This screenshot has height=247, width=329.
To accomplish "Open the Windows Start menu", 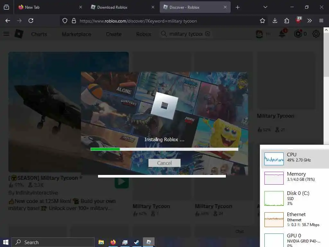I will [6, 242].
